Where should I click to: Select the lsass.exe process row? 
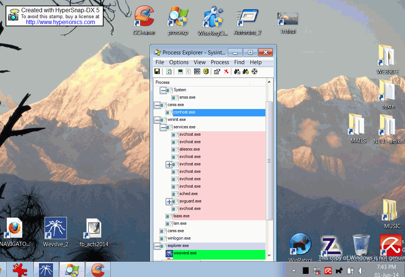tap(209, 216)
